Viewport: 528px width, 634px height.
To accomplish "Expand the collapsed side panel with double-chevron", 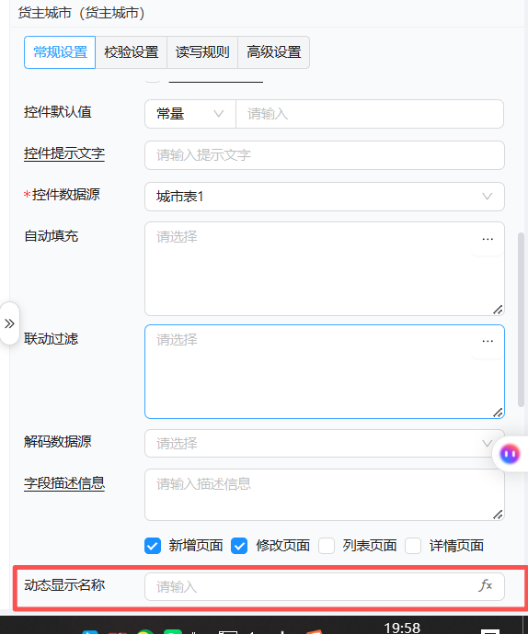I will point(9,323).
